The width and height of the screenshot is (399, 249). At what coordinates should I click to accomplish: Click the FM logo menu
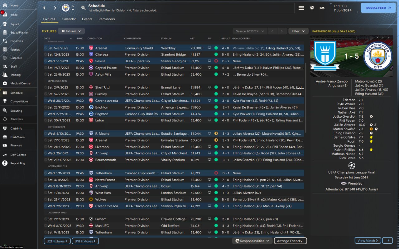[322, 8]
